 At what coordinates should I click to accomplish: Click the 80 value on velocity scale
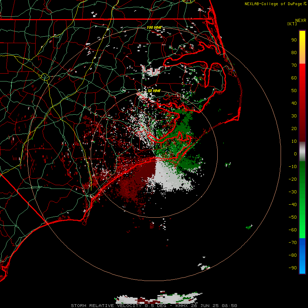coord(294,53)
